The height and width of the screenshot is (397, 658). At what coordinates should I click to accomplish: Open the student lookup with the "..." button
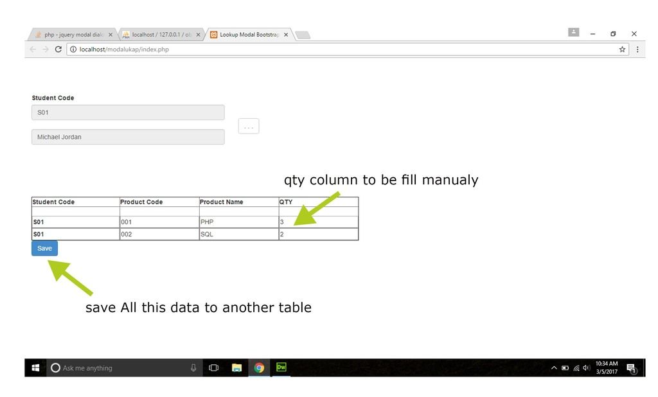[x=248, y=126]
